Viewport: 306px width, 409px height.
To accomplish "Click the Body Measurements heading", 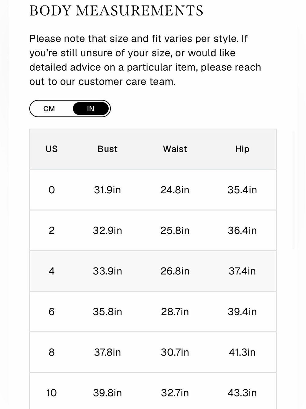I will pyautogui.click(x=116, y=11).
